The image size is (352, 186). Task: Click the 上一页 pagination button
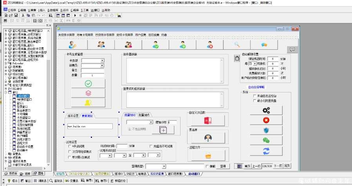tap(256, 166)
